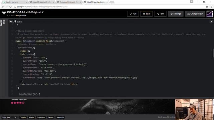Switch to the Professor Mode browser tab

pyautogui.click(x=69, y=2)
